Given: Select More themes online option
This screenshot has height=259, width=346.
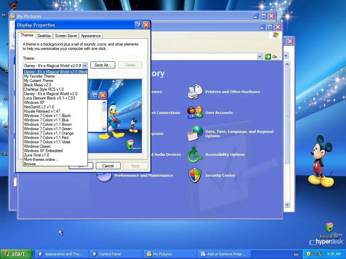Looking at the screenshot, I should (x=55, y=160).
